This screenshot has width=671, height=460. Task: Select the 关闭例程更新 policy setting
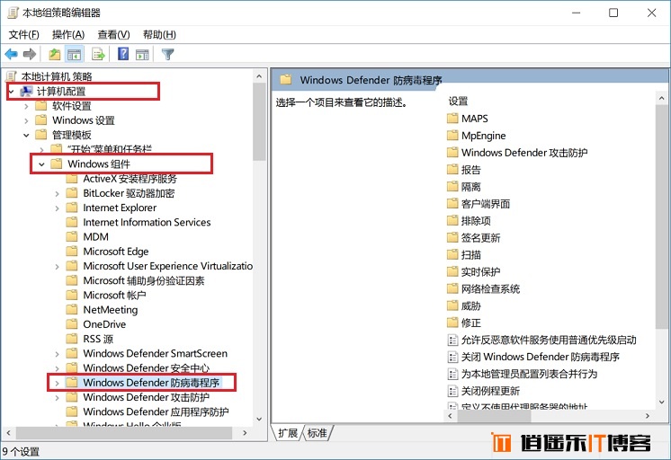[484, 391]
